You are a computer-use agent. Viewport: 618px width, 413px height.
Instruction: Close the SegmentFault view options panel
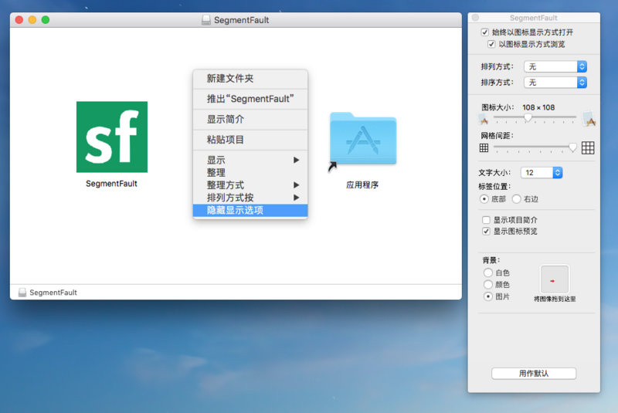point(475,18)
